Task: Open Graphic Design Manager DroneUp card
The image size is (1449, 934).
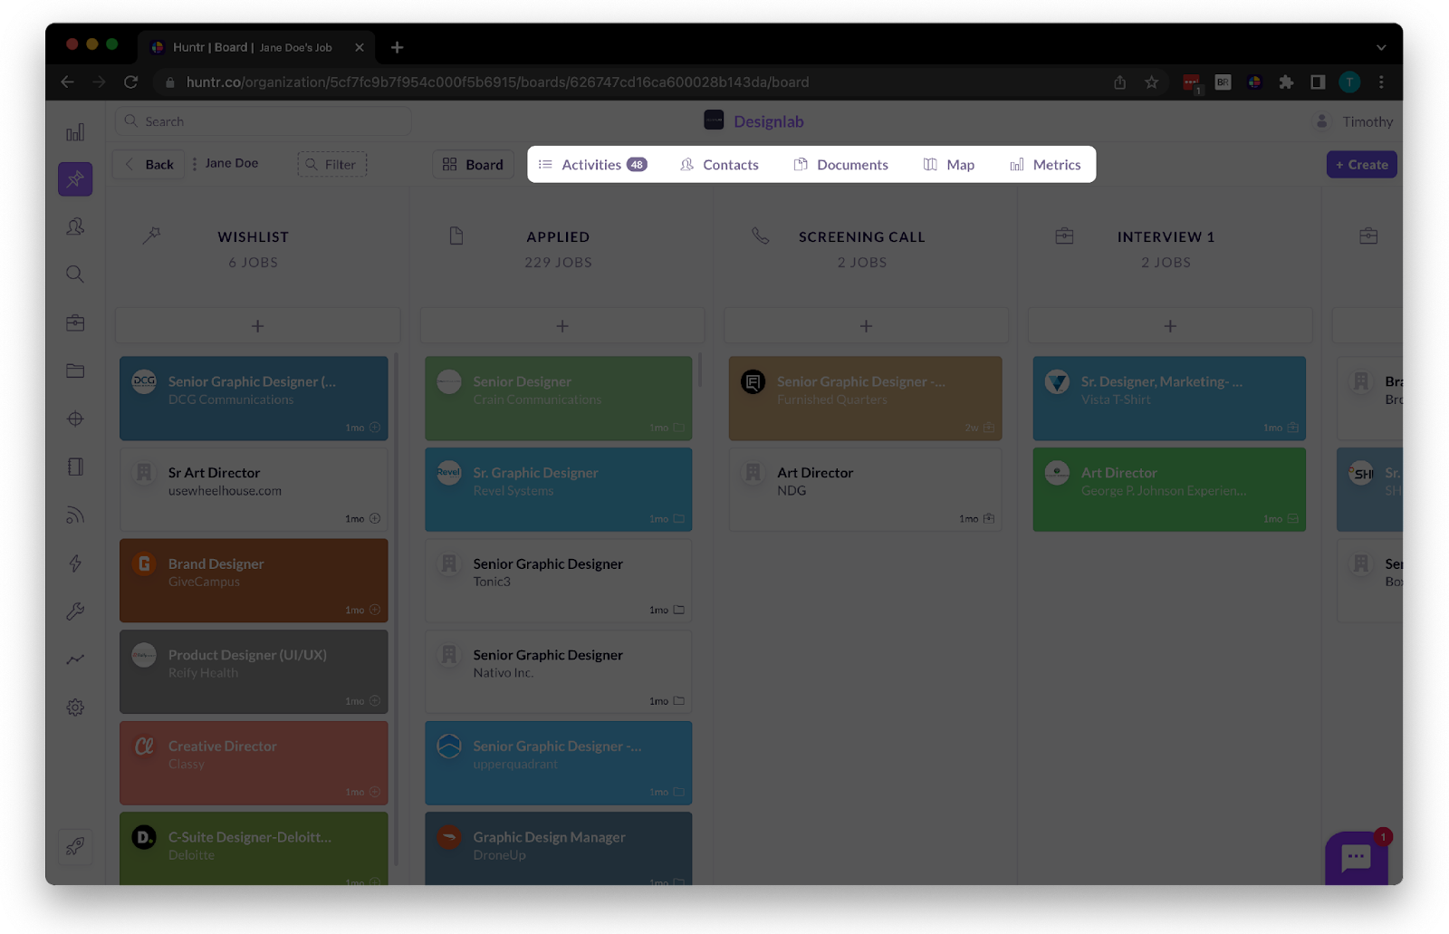Action: [559, 849]
